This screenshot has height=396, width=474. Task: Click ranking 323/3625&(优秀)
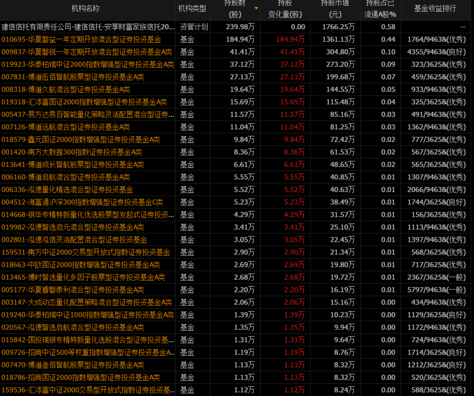[x=439, y=64]
